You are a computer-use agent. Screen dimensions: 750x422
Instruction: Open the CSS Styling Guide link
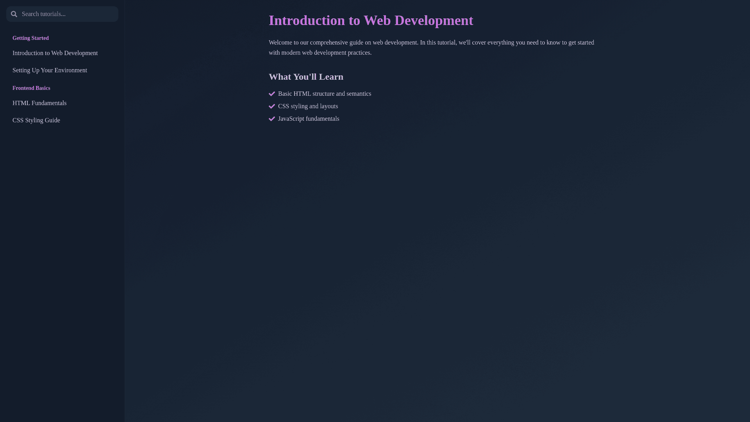[36, 120]
